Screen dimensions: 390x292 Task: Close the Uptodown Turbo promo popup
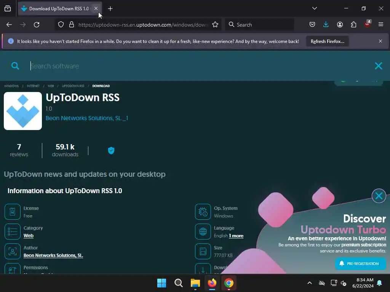(379, 196)
